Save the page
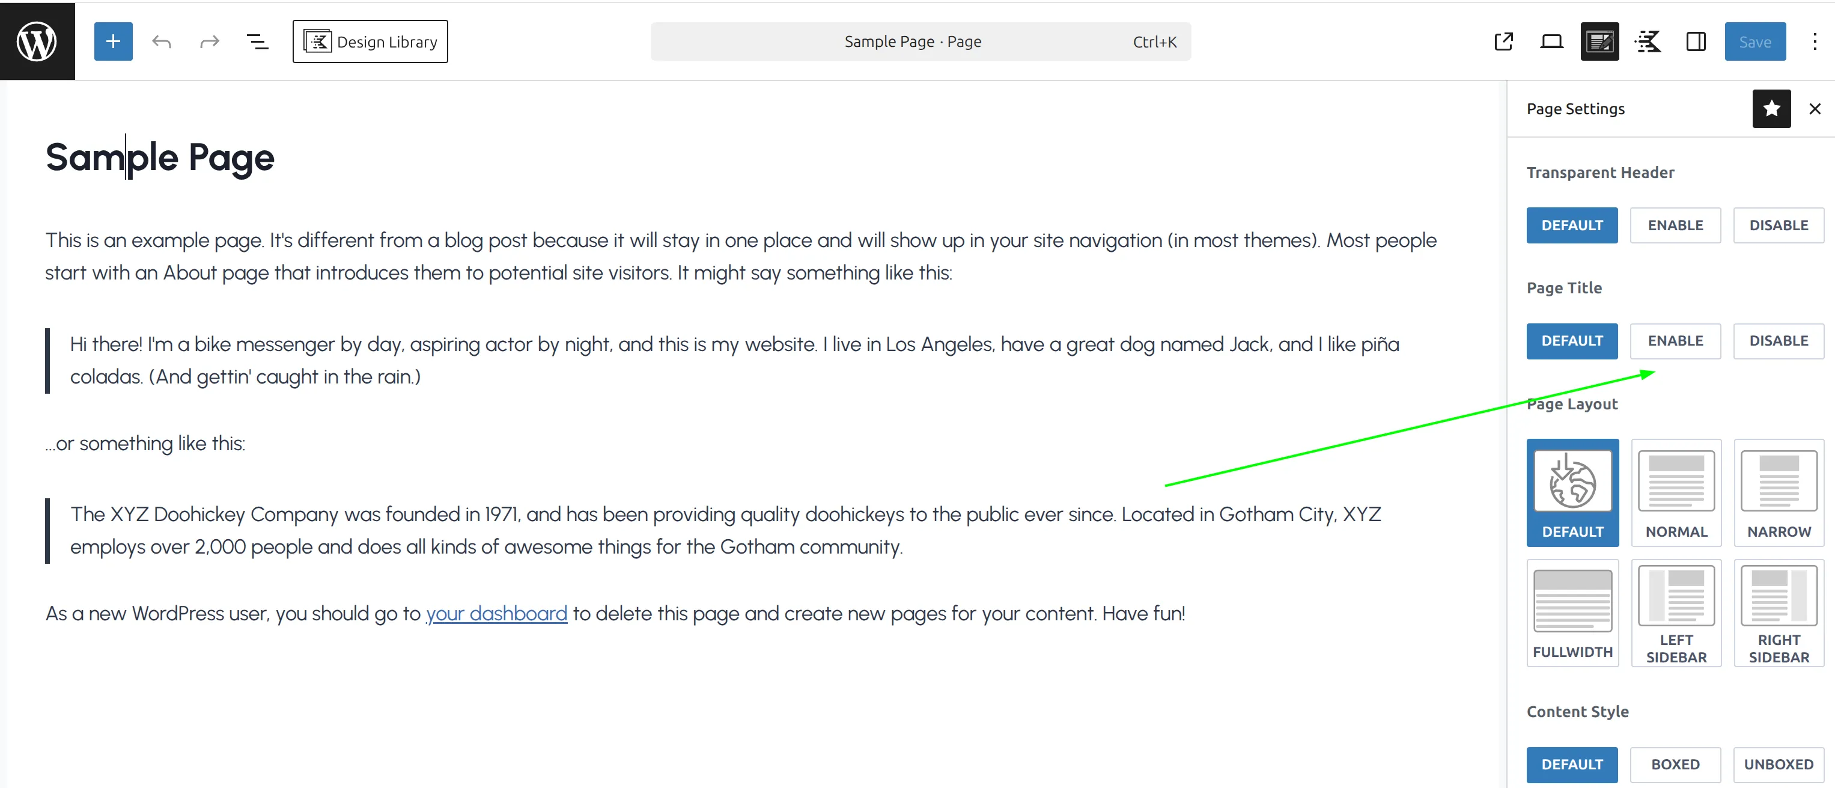Image resolution: width=1835 pixels, height=788 pixels. (x=1754, y=41)
